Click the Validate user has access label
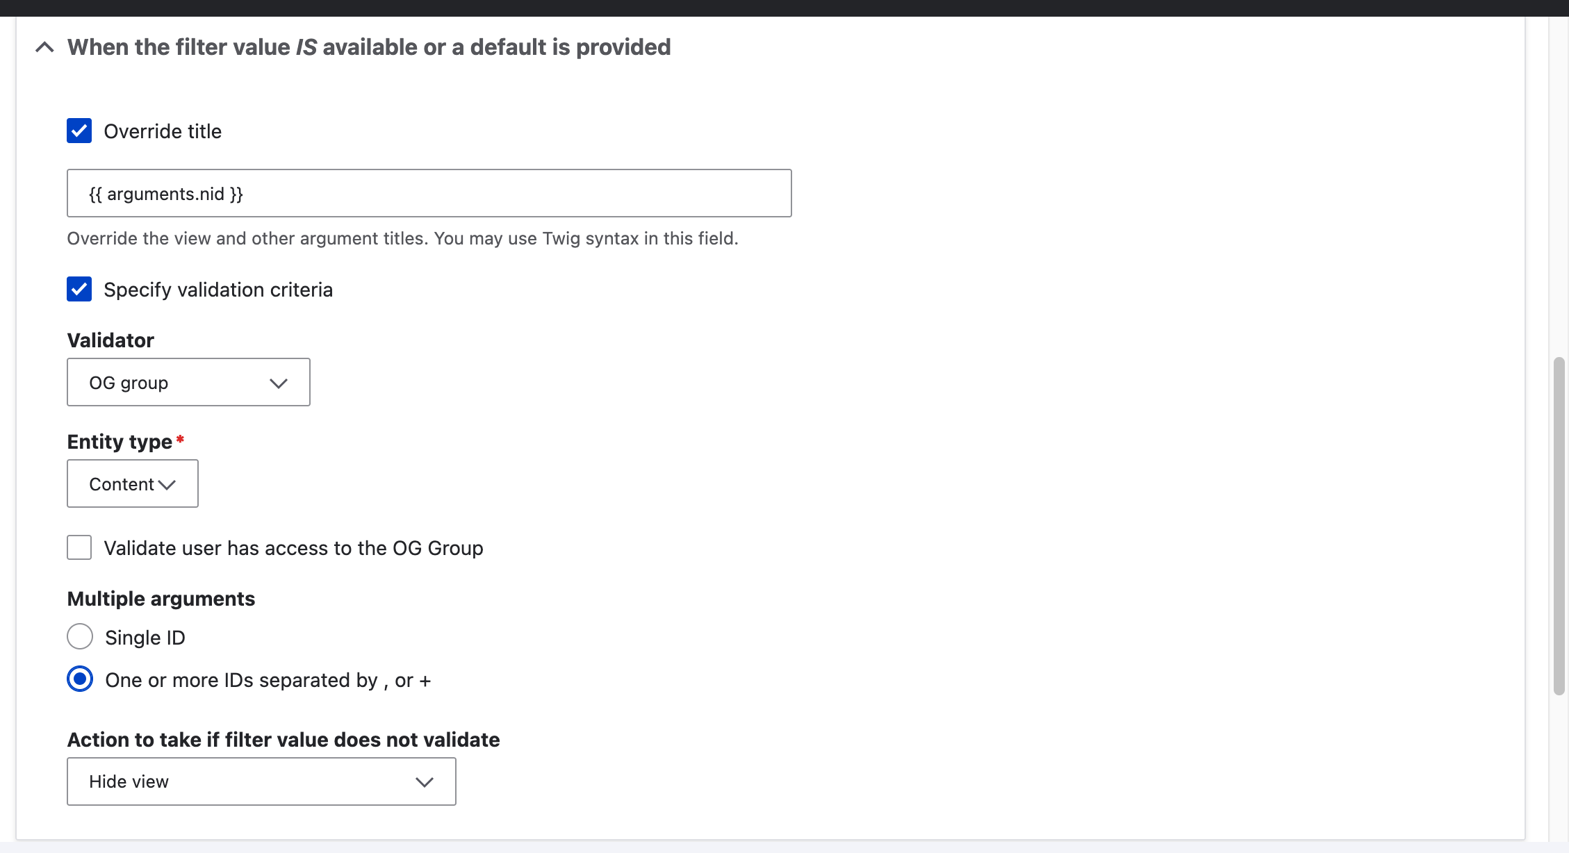Image resolution: width=1569 pixels, height=853 pixels. point(293,548)
